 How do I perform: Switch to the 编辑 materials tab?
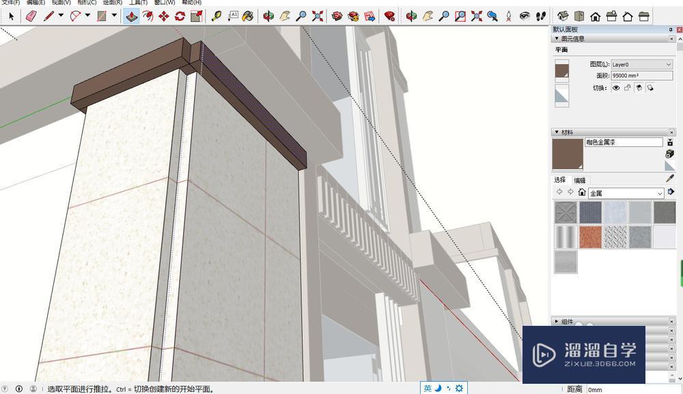click(x=579, y=181)
